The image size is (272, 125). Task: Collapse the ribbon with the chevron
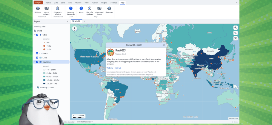[237, 2]
